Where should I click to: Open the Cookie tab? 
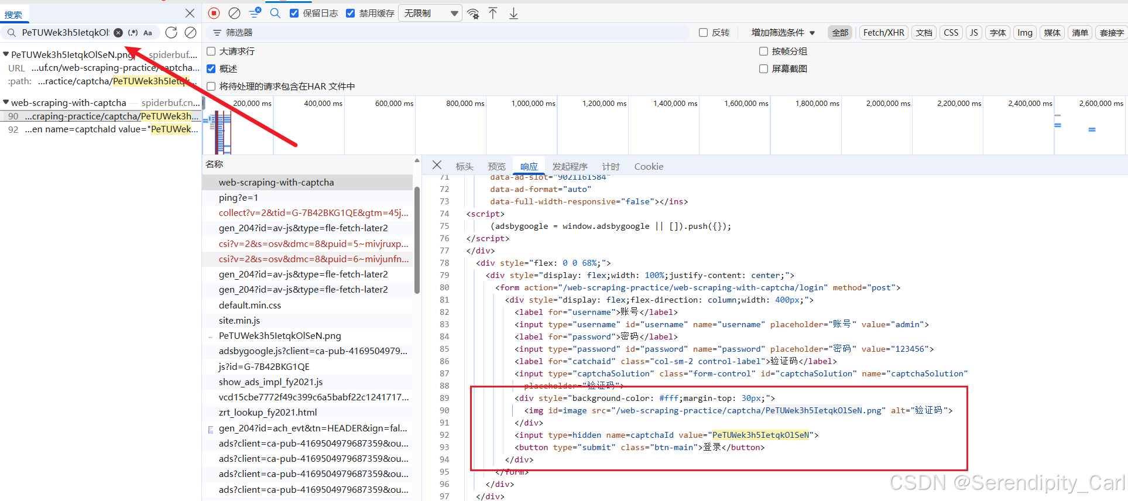click(x=649, y=166)
